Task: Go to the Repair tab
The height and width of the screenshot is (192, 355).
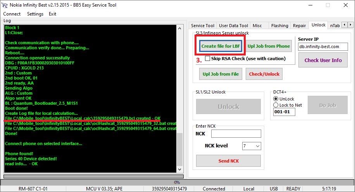Action: tap(299, 26)
